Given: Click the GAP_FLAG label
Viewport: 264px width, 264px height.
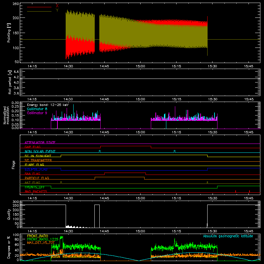Looking at the screenshot, I should 32,147.
